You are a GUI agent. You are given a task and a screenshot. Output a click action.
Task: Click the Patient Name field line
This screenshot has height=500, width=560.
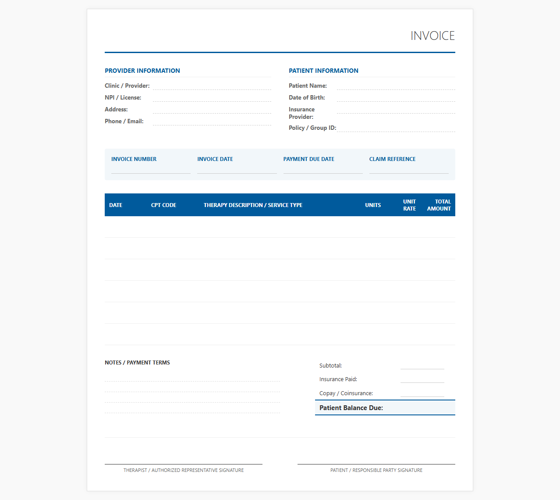click(396, 86)
